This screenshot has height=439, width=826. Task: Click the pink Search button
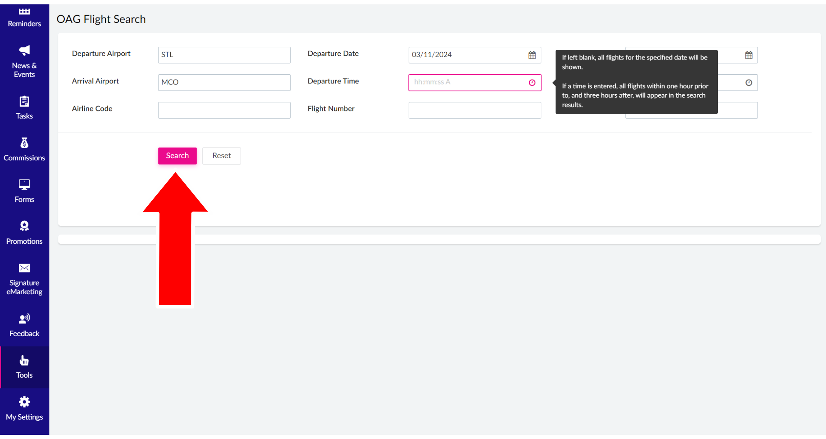[177, 156]
